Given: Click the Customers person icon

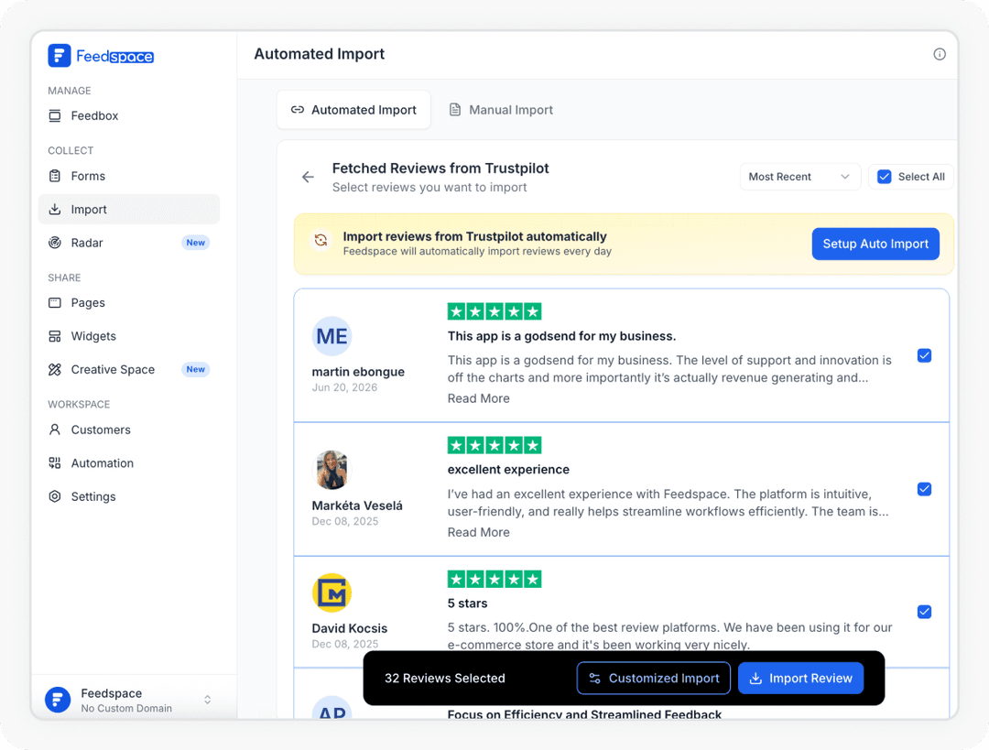Looking at the screenshot, I should pyautogui.click(x=55, y=429).
